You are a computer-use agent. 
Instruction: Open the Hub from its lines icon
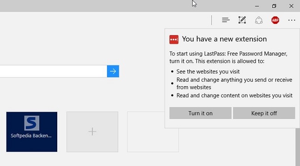pyautogui.click(x=226, y=20)
